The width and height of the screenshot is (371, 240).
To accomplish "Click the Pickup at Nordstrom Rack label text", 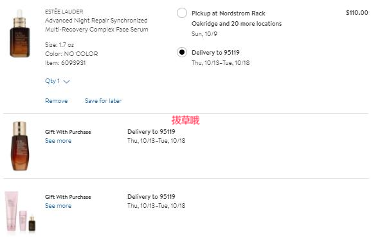I will click(x=228, y=14).
